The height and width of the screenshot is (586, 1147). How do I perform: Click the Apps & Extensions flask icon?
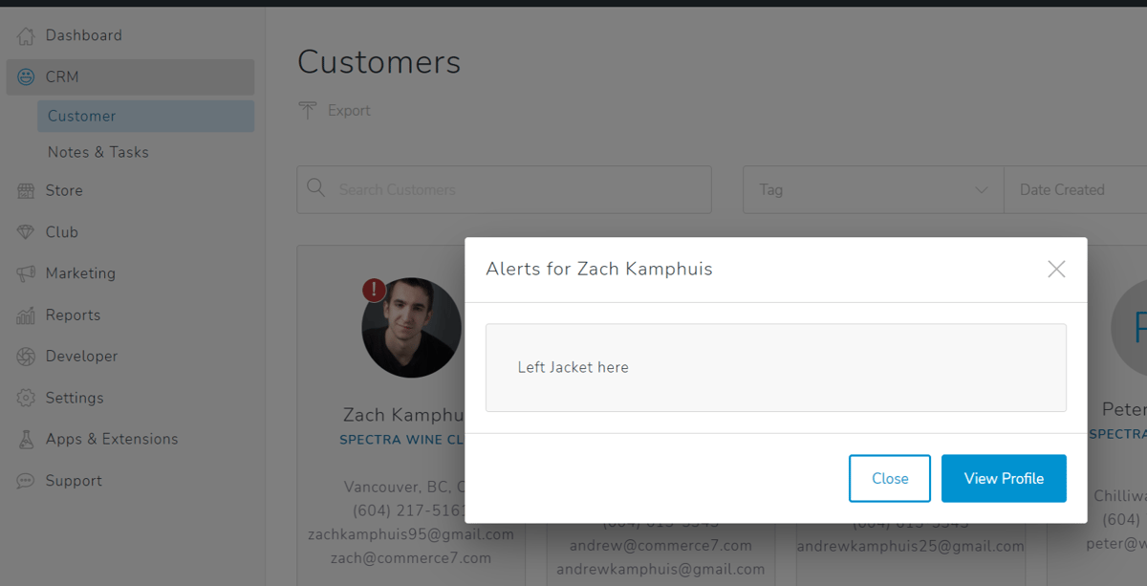[x=26, y=440]
